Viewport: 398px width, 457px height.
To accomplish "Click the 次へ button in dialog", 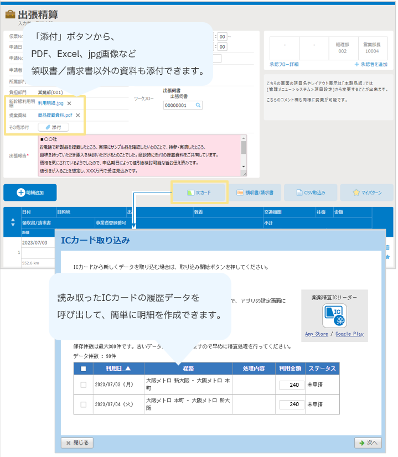I will point(368,443).
